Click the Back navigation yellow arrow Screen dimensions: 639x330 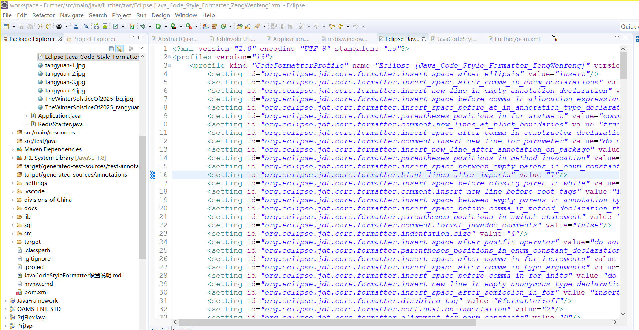click(x=341, y=26)
